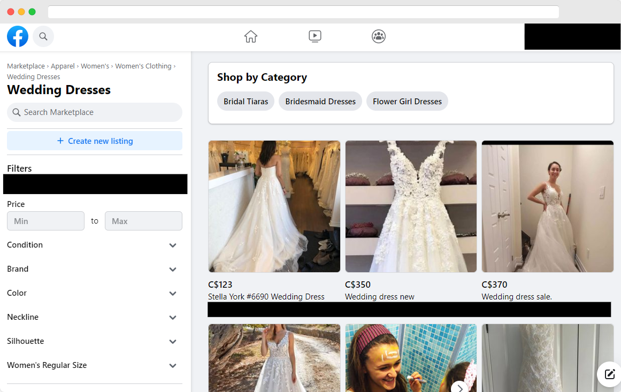The width and height of the screenshot is (621, 392).
Task: Open the Facebook search magnifier icon
Action: point(43,36)
